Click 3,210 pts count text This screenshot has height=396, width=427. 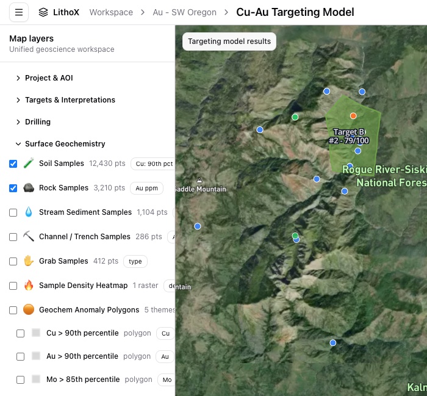tap(109, 188)
